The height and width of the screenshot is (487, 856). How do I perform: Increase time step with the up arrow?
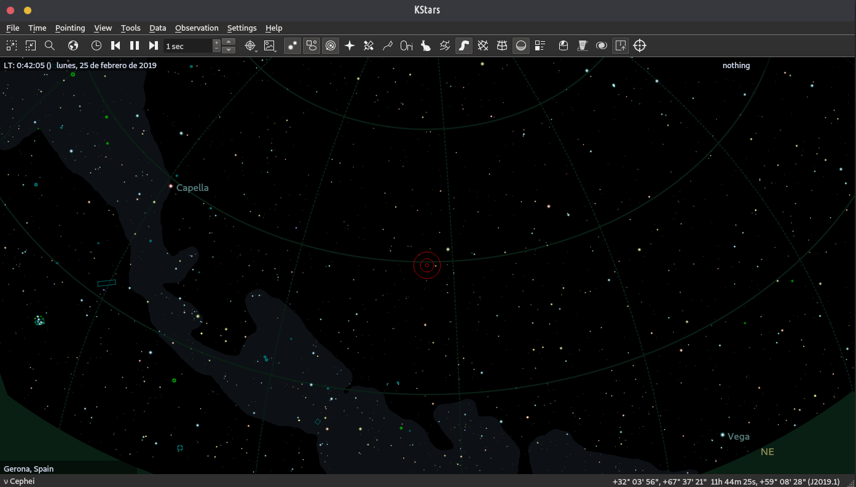click(x=229, y=42)
